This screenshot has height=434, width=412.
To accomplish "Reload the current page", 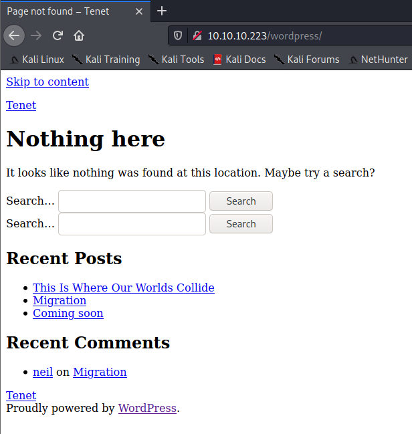I will coord(58,35).
